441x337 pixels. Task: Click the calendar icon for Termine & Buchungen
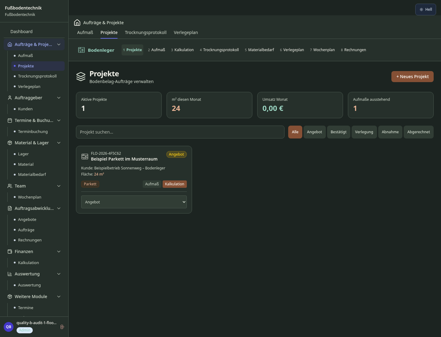(x=10, y=120)
